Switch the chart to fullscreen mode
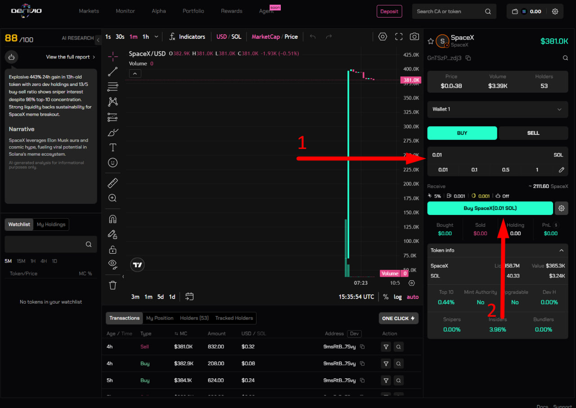The height and width of the screenshot is (408, 576). pyautogui.click(x=399, y=36)
